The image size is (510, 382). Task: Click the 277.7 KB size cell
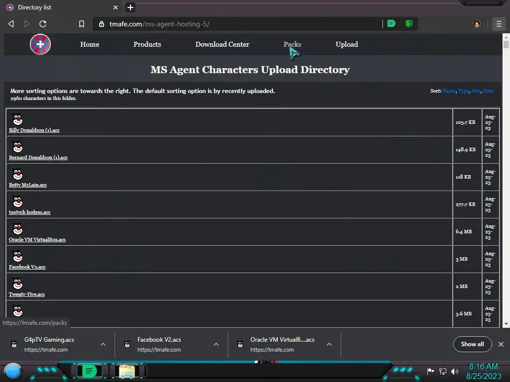pyautogui.click(x=467, y=204)
